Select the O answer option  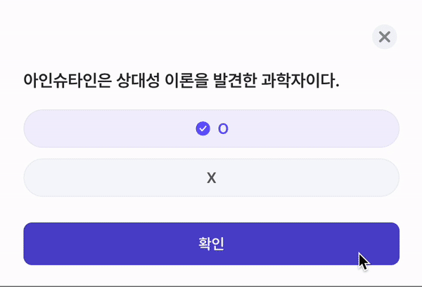211,128
